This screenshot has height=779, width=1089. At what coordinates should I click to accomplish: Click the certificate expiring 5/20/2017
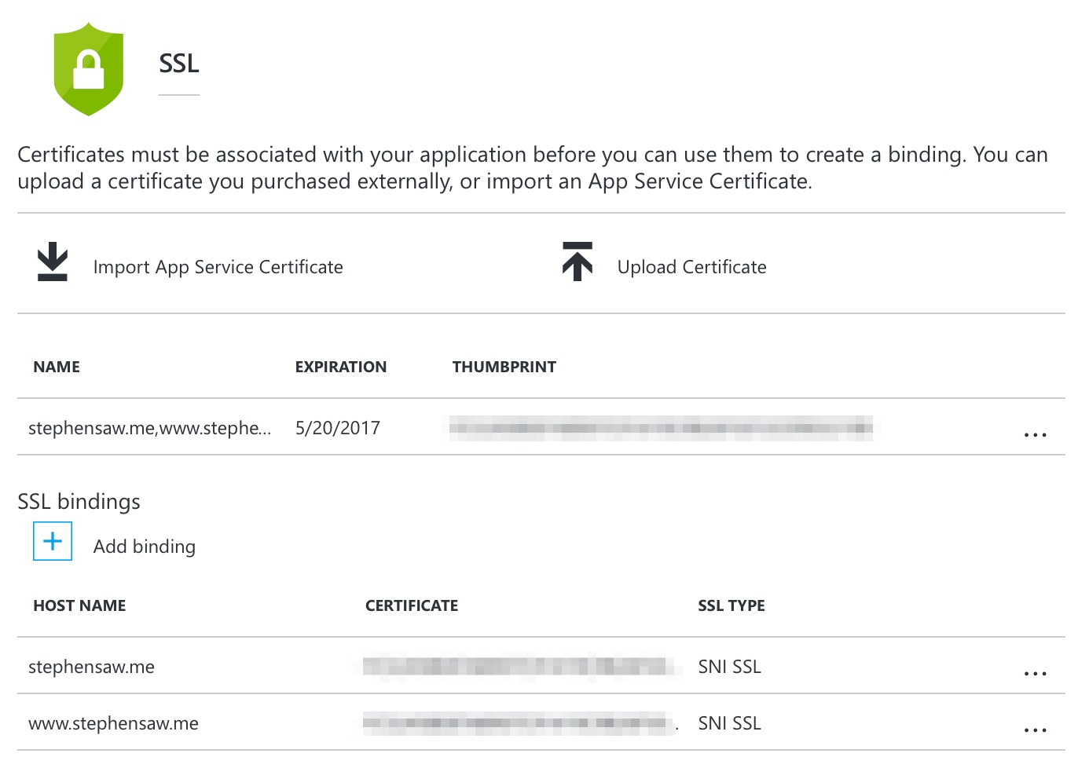338,428
